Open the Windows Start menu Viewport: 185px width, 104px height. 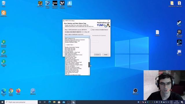pos(2,102)
